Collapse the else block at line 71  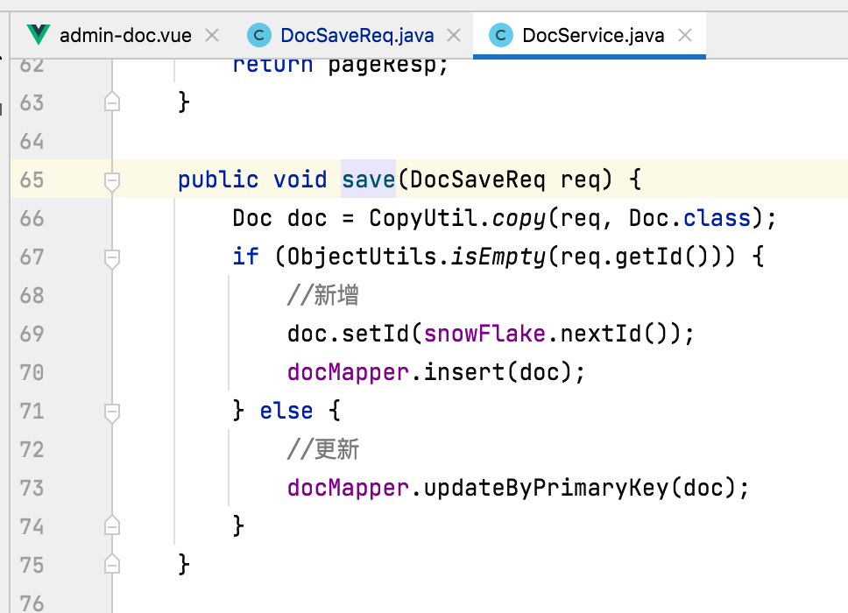coord(112,412)
